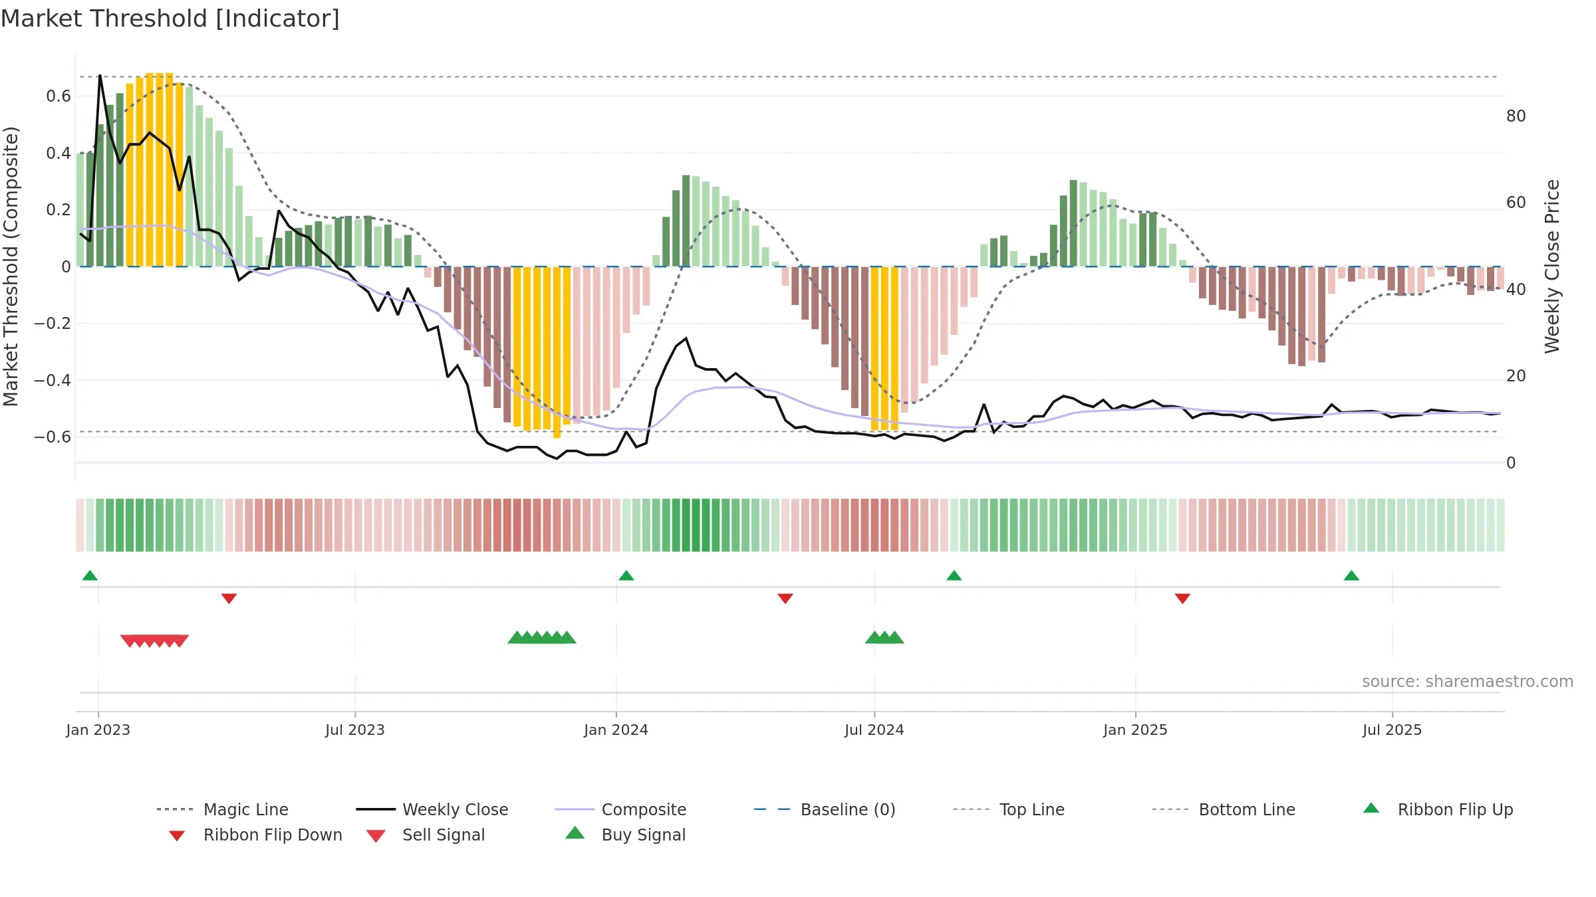The width and height of the screenshot is (1596, 897).
Task: Toggle the Buy Signal legend entry
Action: tap(625, 835)
